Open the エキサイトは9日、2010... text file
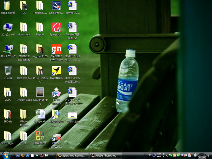Image resolution: width=212 pixels, height=159 pixels. pos(72,49)
